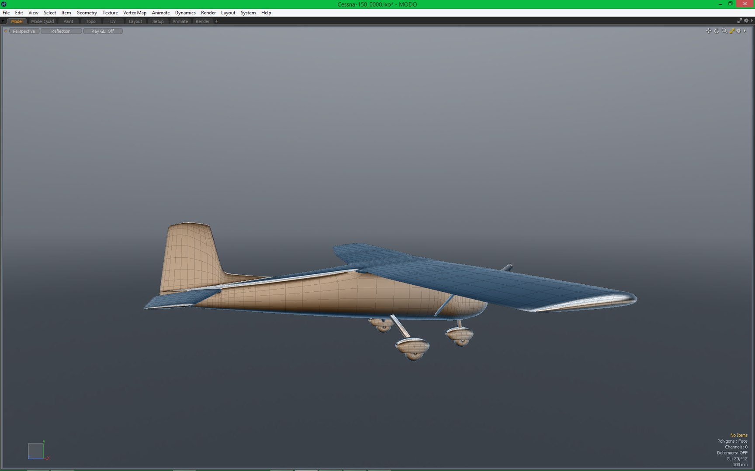
Task: Open the Select menu
Action: pyautogui.click(x=50, y=13)
